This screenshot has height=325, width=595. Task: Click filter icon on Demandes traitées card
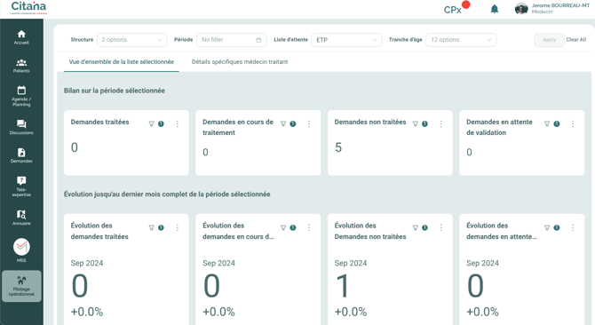tap(151, 123)
